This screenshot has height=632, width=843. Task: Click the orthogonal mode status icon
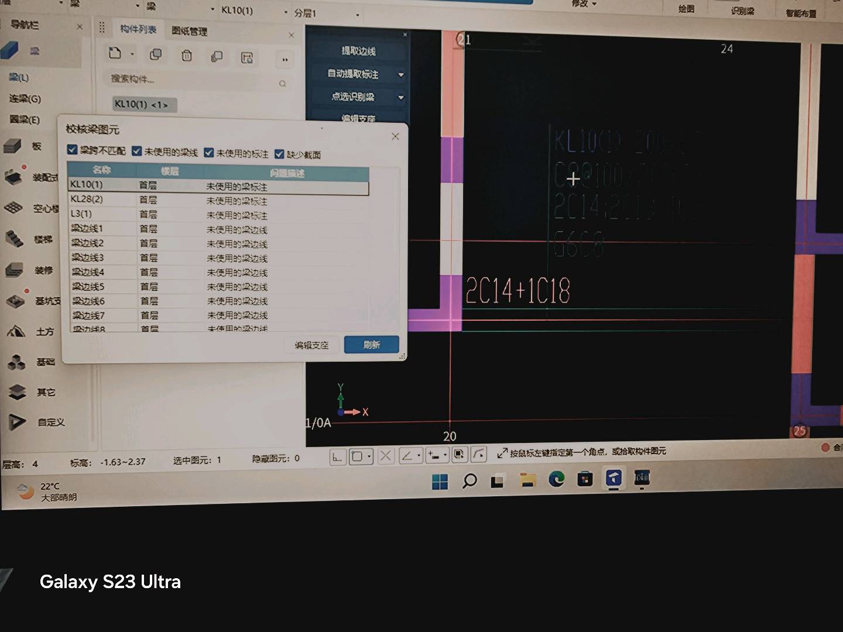[x=337, y=456]
